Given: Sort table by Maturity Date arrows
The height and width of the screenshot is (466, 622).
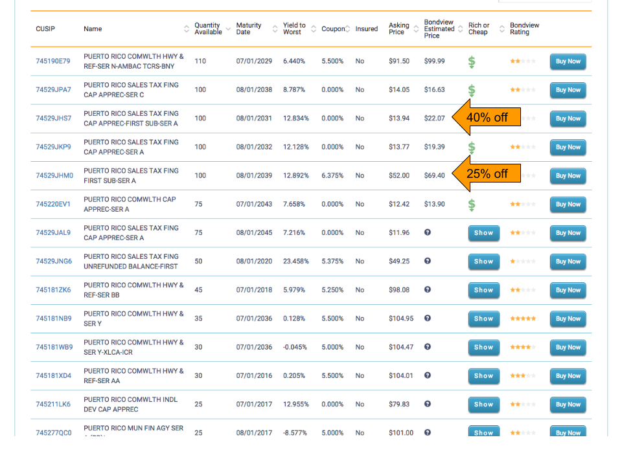Looking at the screenshot, I should point(275,29).
